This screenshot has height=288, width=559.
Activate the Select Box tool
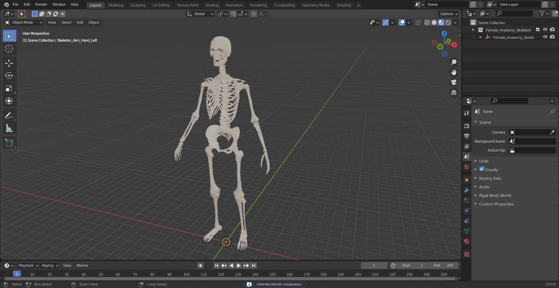coord(9,36)
